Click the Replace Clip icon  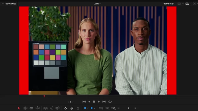click(x=58, y=108)
